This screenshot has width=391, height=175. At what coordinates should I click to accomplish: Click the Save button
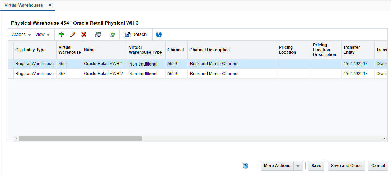(316, 166)
